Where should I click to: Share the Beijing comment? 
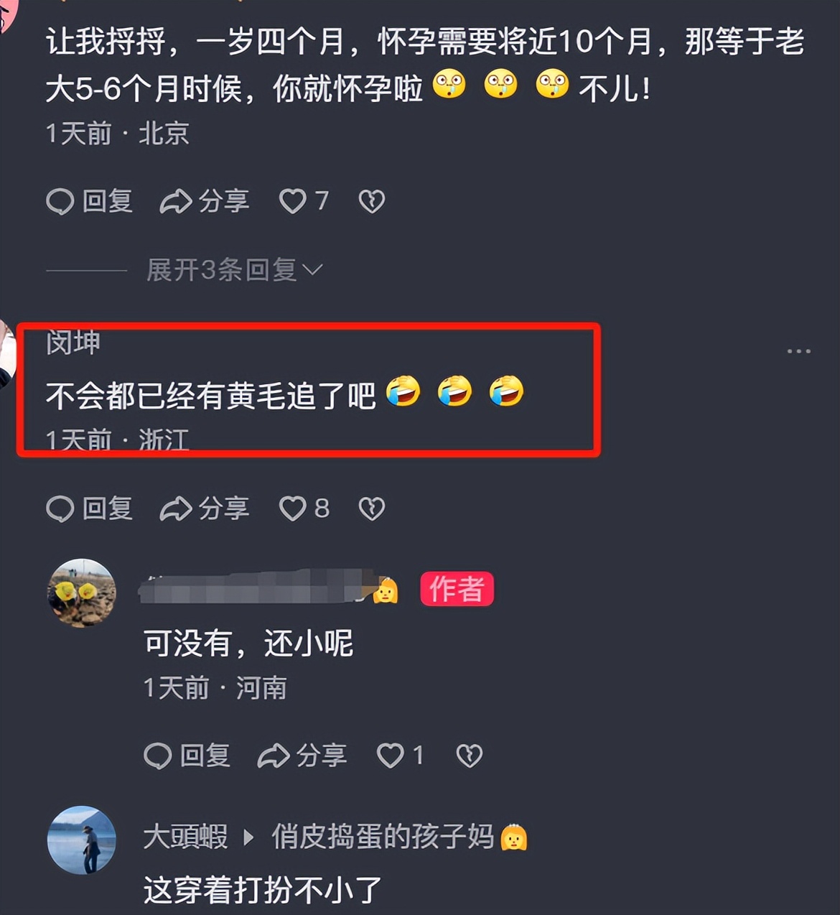pos(205,201)
